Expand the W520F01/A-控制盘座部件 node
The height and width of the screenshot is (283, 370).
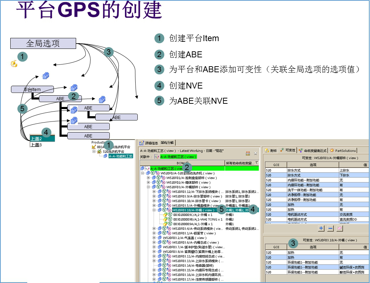(x=148, y=178)
